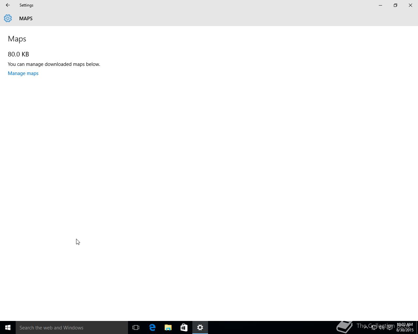The height and width of the screenshot is (334, 418).
Task: Open the volume control tray icon
Action: (x=381, y=327)
